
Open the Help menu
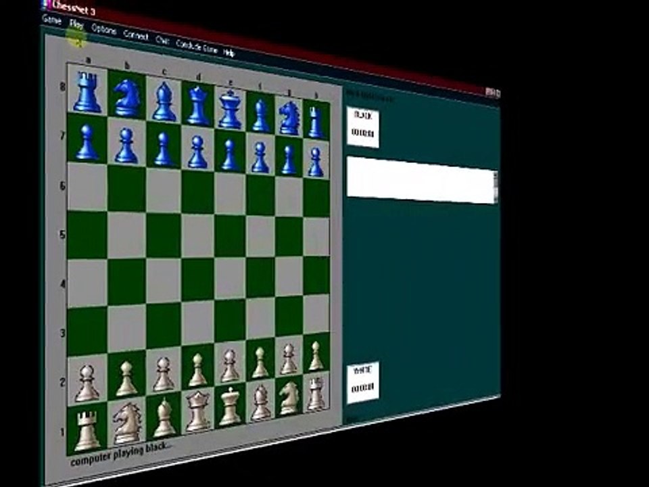pos(229,52)
